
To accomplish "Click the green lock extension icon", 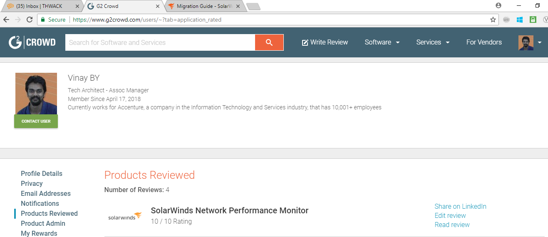I will pos(533,20).
